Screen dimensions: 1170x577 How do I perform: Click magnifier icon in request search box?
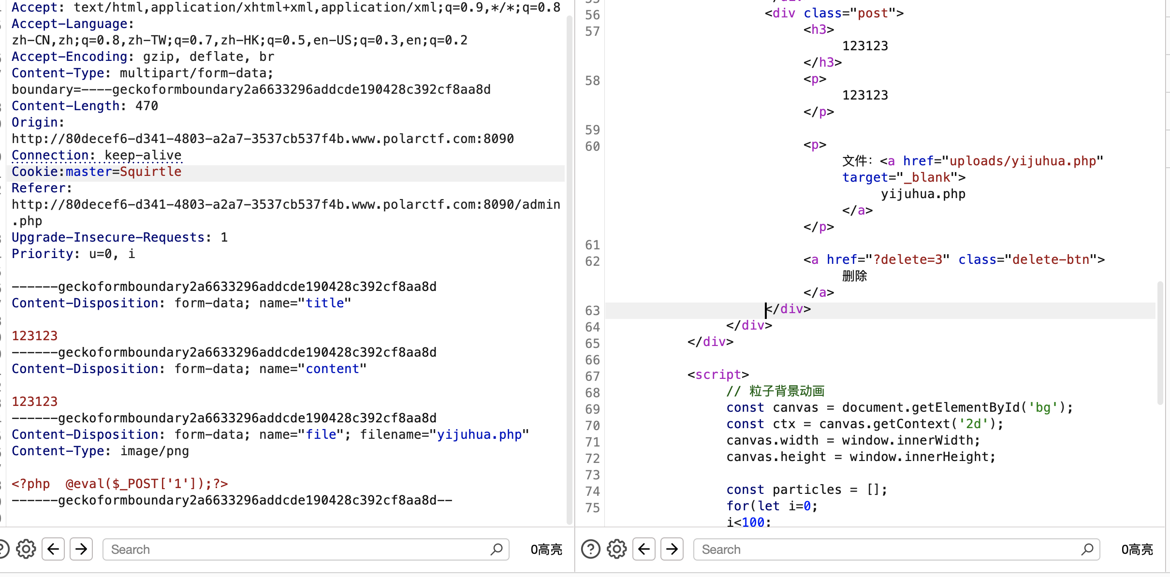tap(497, 549)
